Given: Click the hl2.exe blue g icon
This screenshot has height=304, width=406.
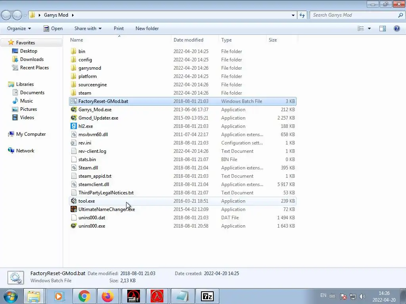Looking at the screenshot, I should pos(73,126).
